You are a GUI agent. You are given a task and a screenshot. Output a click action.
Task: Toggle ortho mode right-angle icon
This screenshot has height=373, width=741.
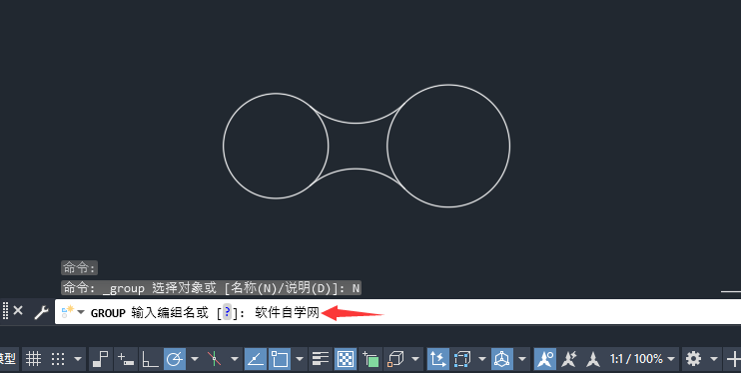[150, 359]
